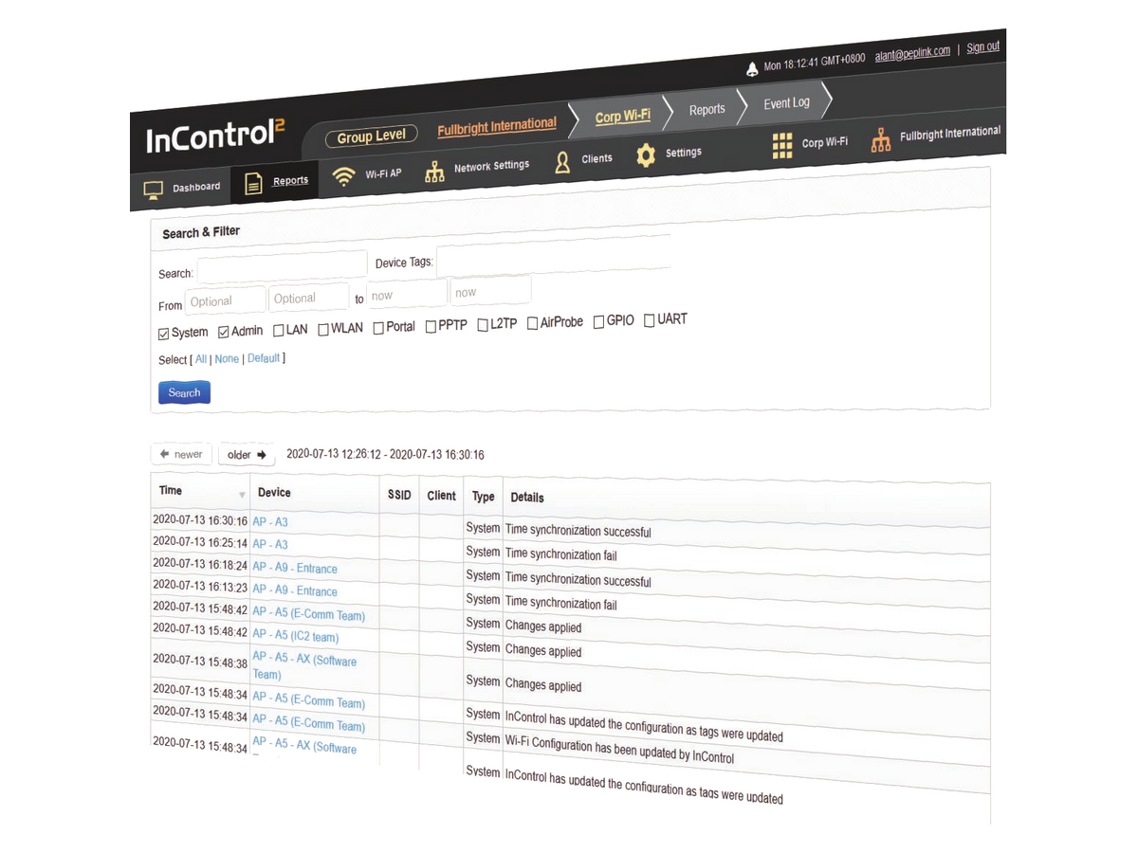This screenshot has height=853, width=1138.
Task: Toggle the Time column sort arrow
Action: 242,495
